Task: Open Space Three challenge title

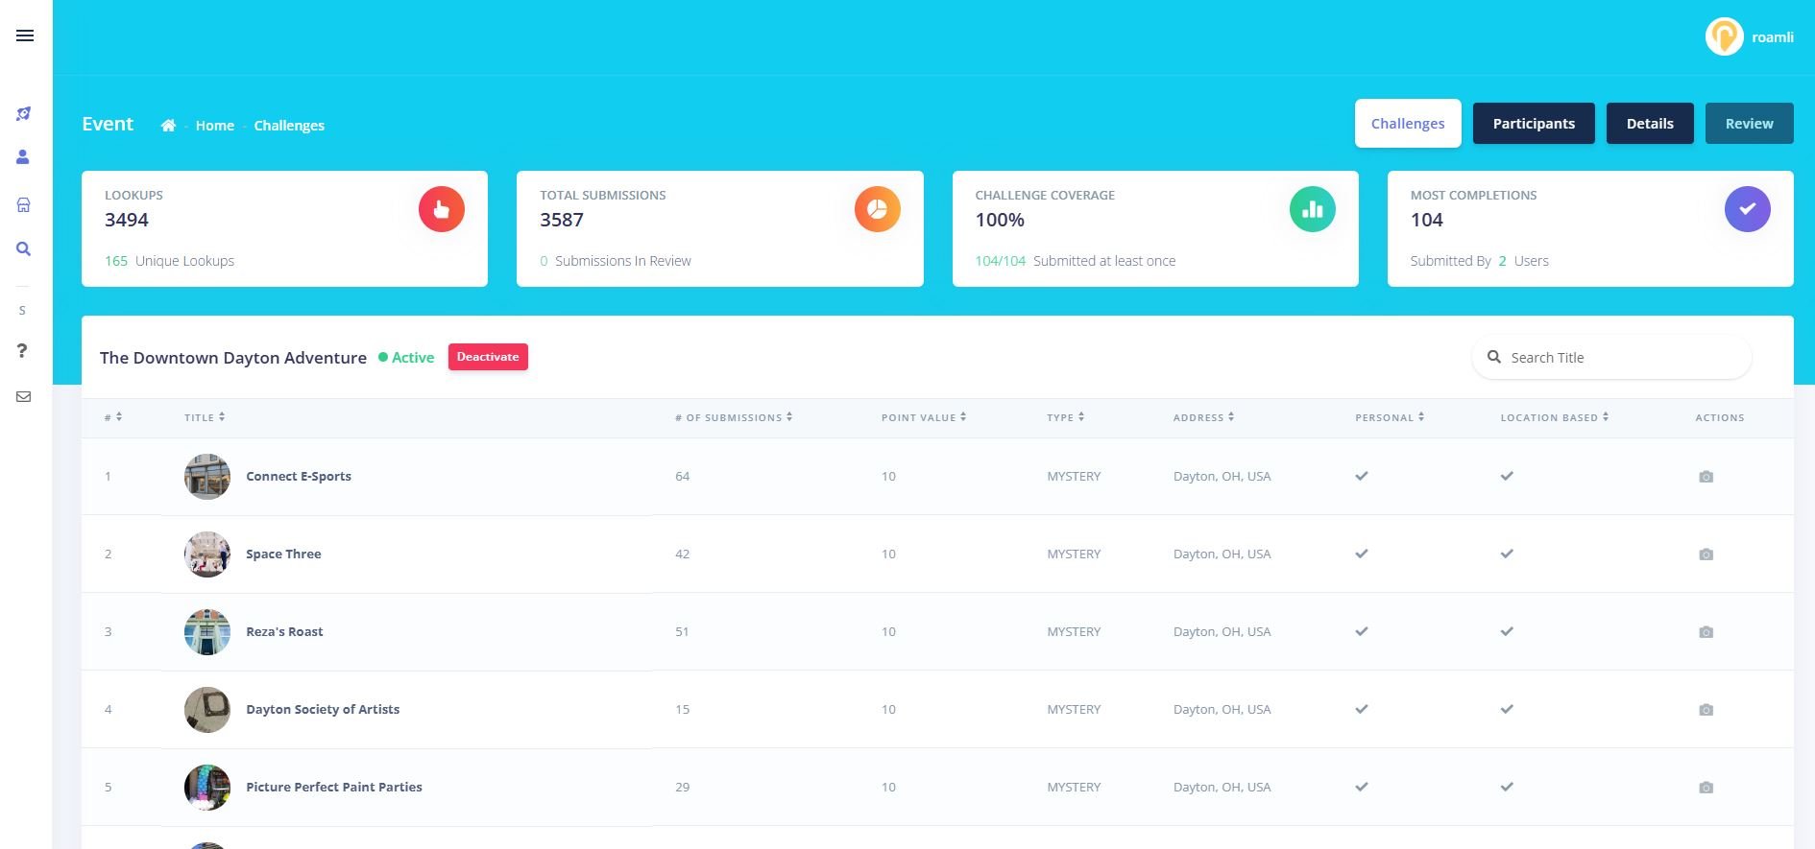Action: (283, 554)
